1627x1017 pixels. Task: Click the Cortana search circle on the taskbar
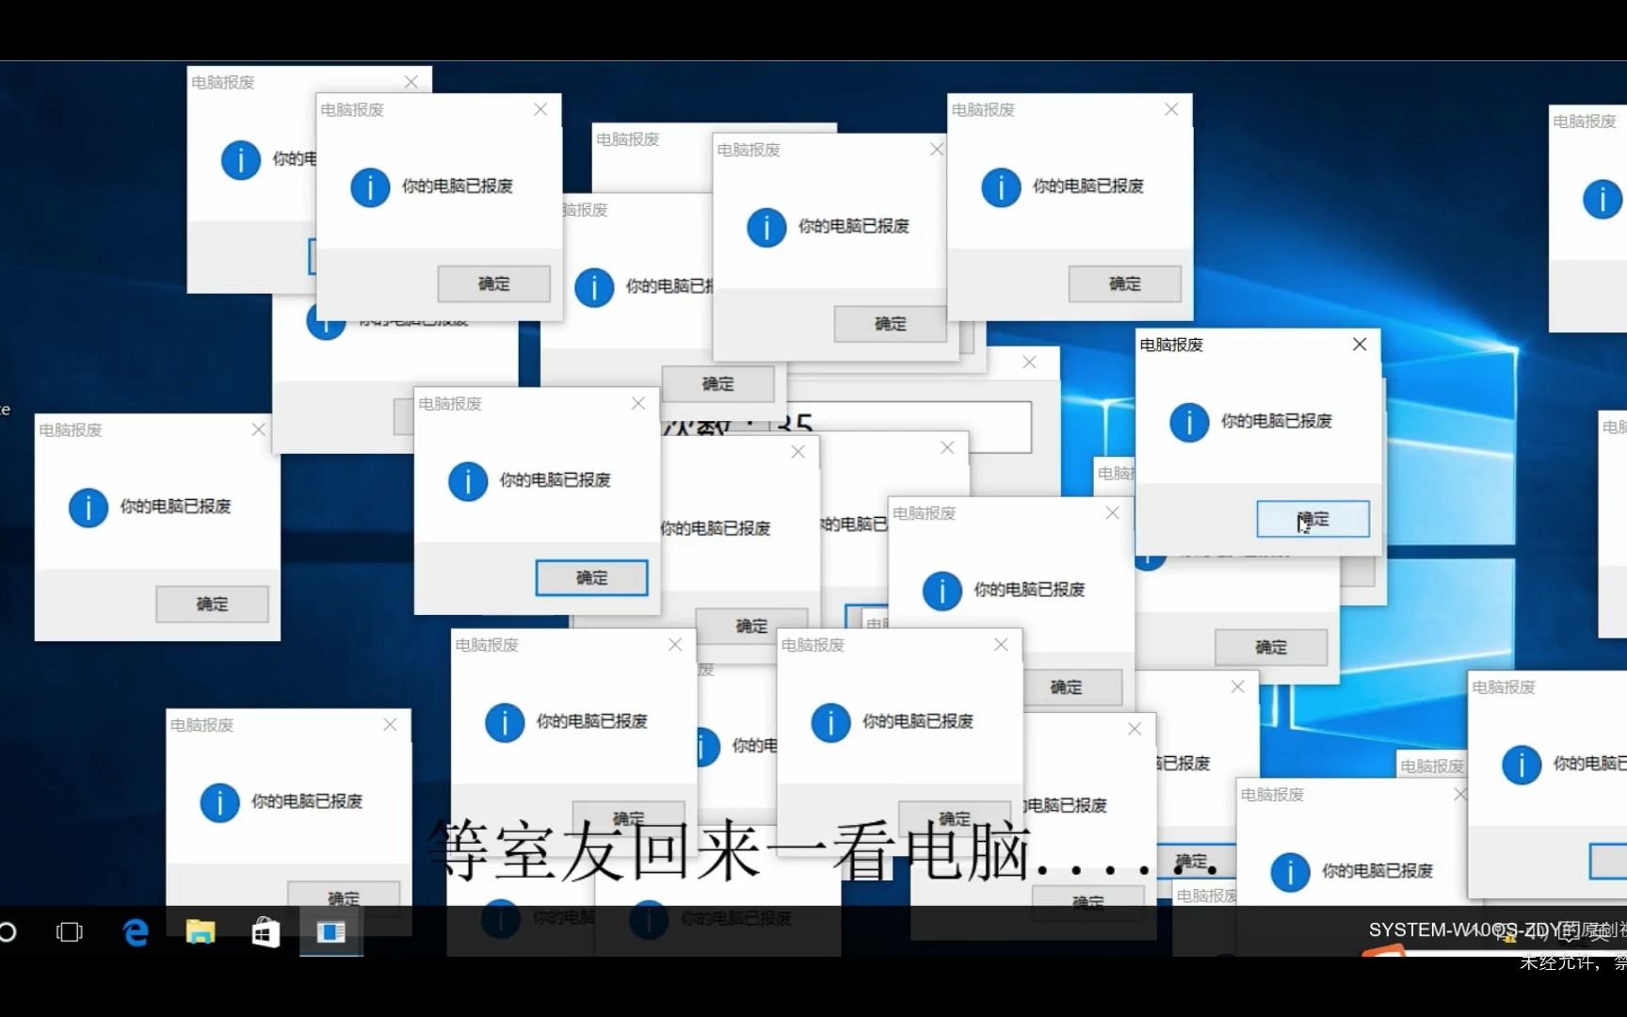coord(9,932)
